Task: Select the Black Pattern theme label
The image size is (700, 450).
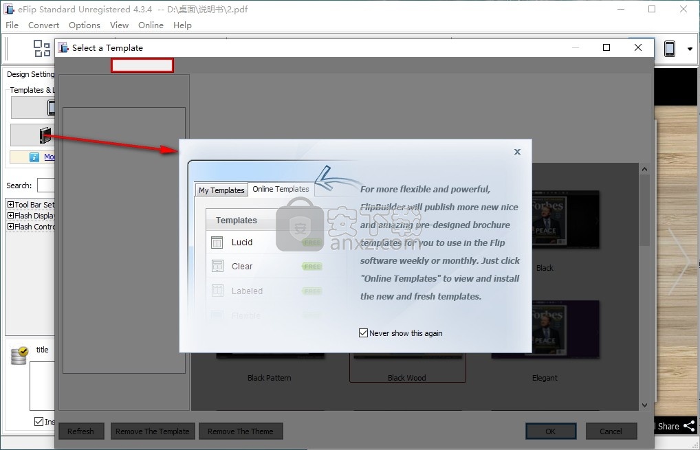Action: coord(269,378)
